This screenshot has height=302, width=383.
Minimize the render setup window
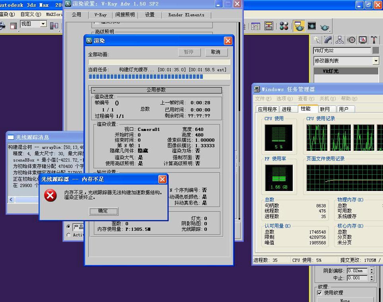click(x=218, y=4)
